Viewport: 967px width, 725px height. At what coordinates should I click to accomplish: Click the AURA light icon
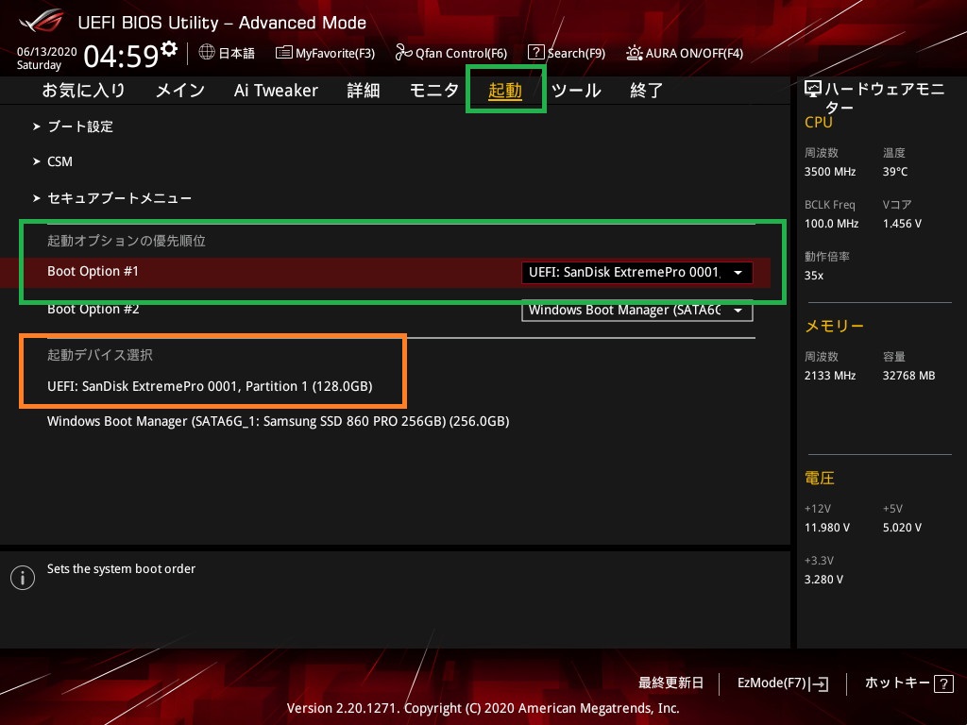pos(634,53)
